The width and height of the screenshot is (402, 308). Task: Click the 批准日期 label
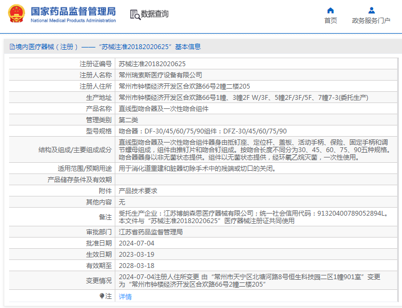pos(99,243)
